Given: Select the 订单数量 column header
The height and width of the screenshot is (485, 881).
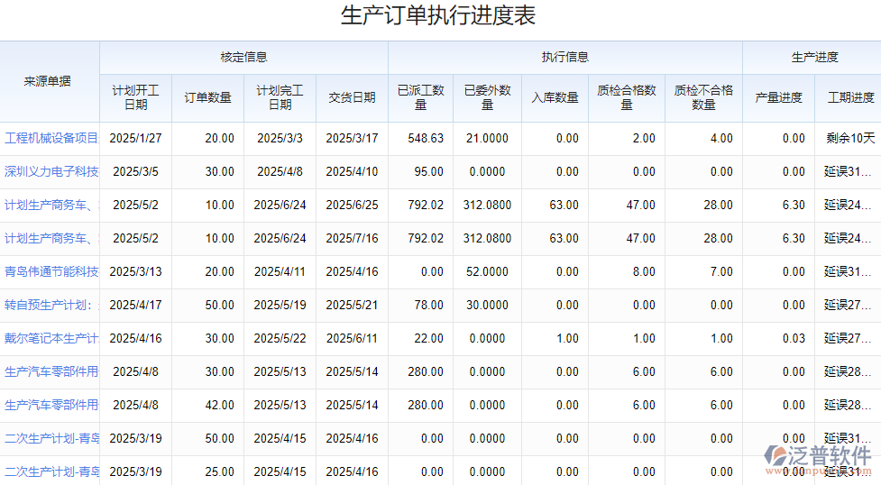Looking at the screenshot, I should [208, 97].
